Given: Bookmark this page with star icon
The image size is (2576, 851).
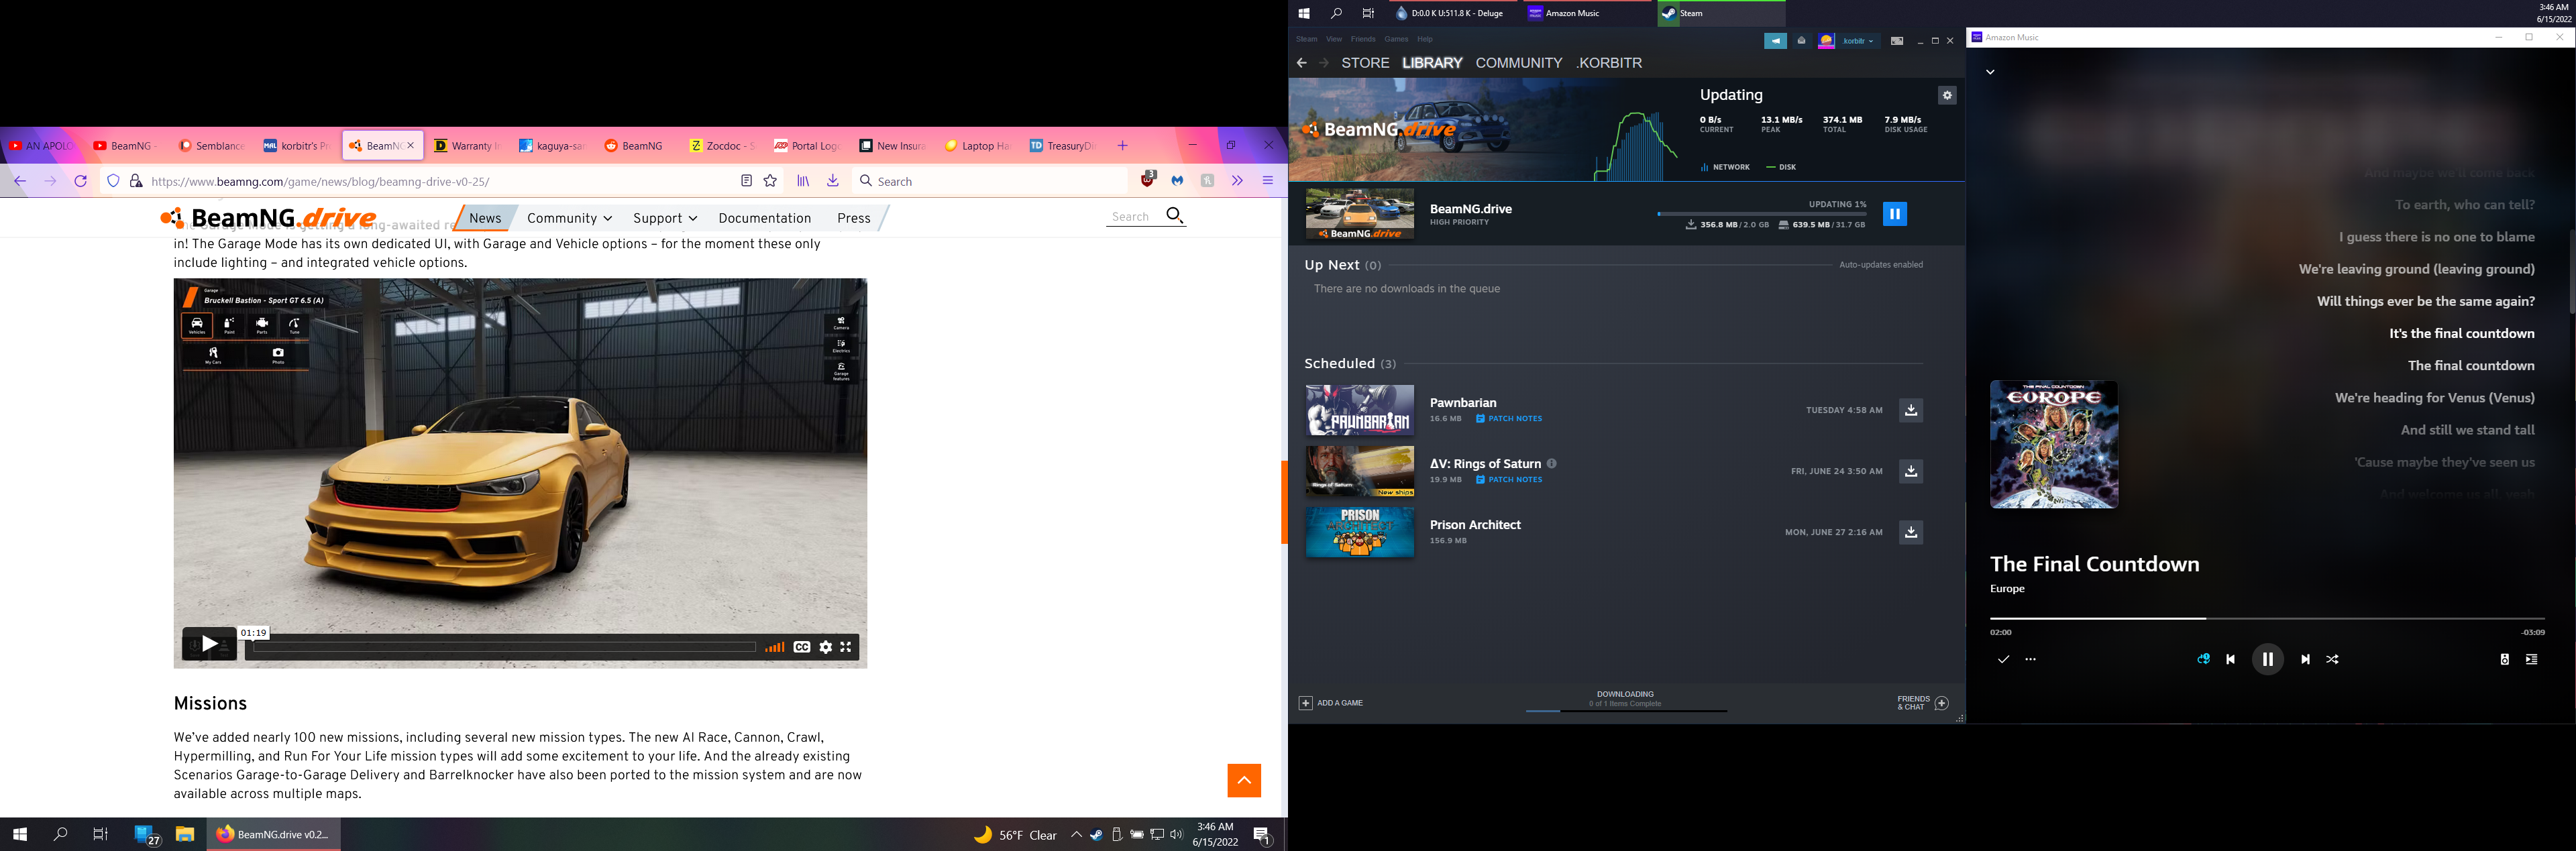Looking at the screenshot, I should tap(770, 181).
